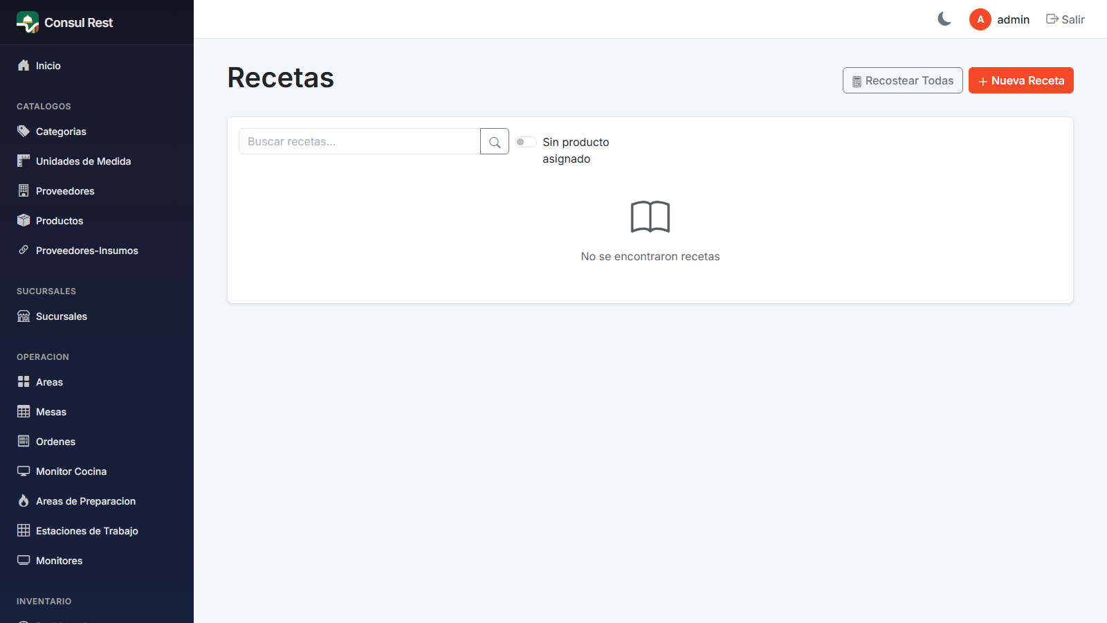Open Unidades de Medida menu item
This screenshot has width=1107, height=623.
click(97, 161)
